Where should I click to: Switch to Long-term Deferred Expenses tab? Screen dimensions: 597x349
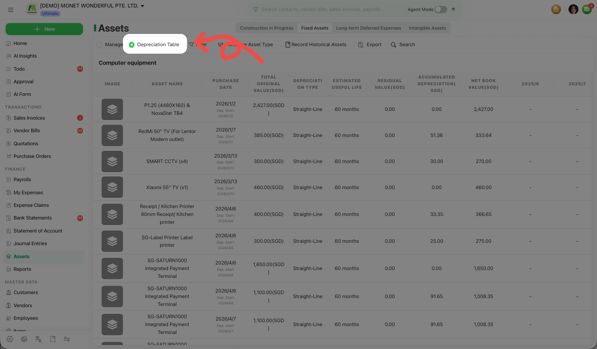click(368, 28)
